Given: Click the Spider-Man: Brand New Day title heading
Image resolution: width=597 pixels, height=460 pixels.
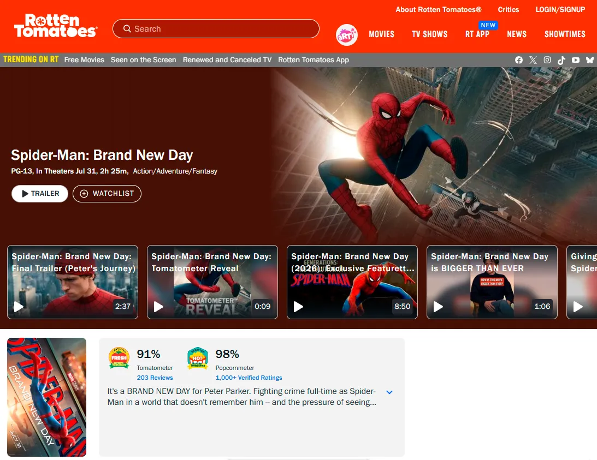Looking at the screenshot, I should (x=102, y=155).
